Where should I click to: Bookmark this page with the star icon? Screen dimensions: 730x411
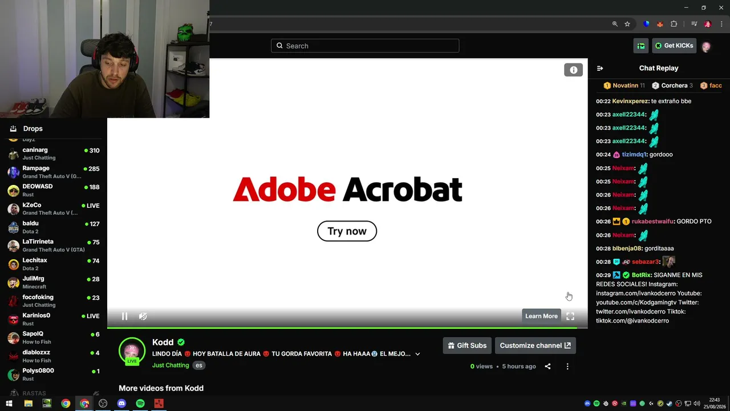tap(627, 24)
